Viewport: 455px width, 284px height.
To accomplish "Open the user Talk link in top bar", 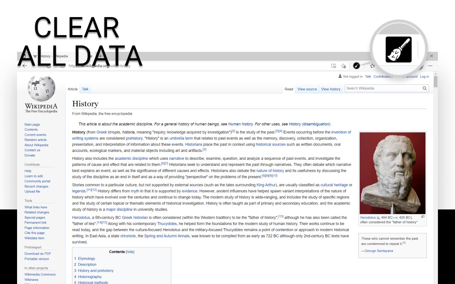I will point(368,76).
